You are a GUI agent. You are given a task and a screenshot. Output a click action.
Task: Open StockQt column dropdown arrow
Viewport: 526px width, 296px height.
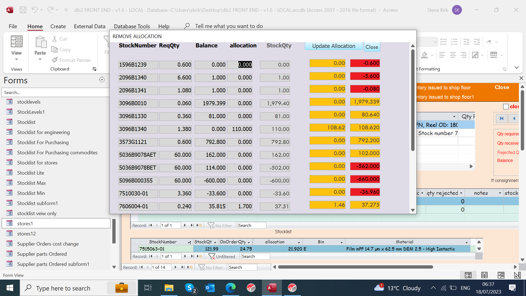pyautogui.click(x=215, y=242)
